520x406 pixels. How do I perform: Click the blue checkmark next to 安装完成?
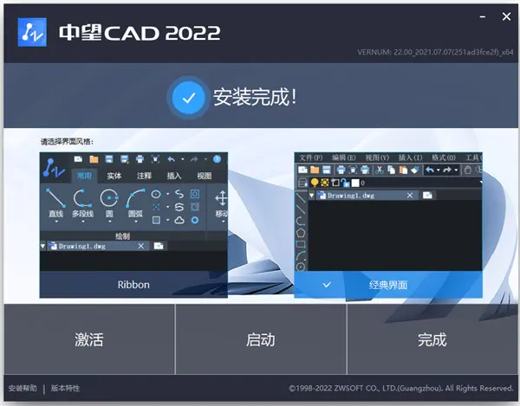click(x=188, y=98)
